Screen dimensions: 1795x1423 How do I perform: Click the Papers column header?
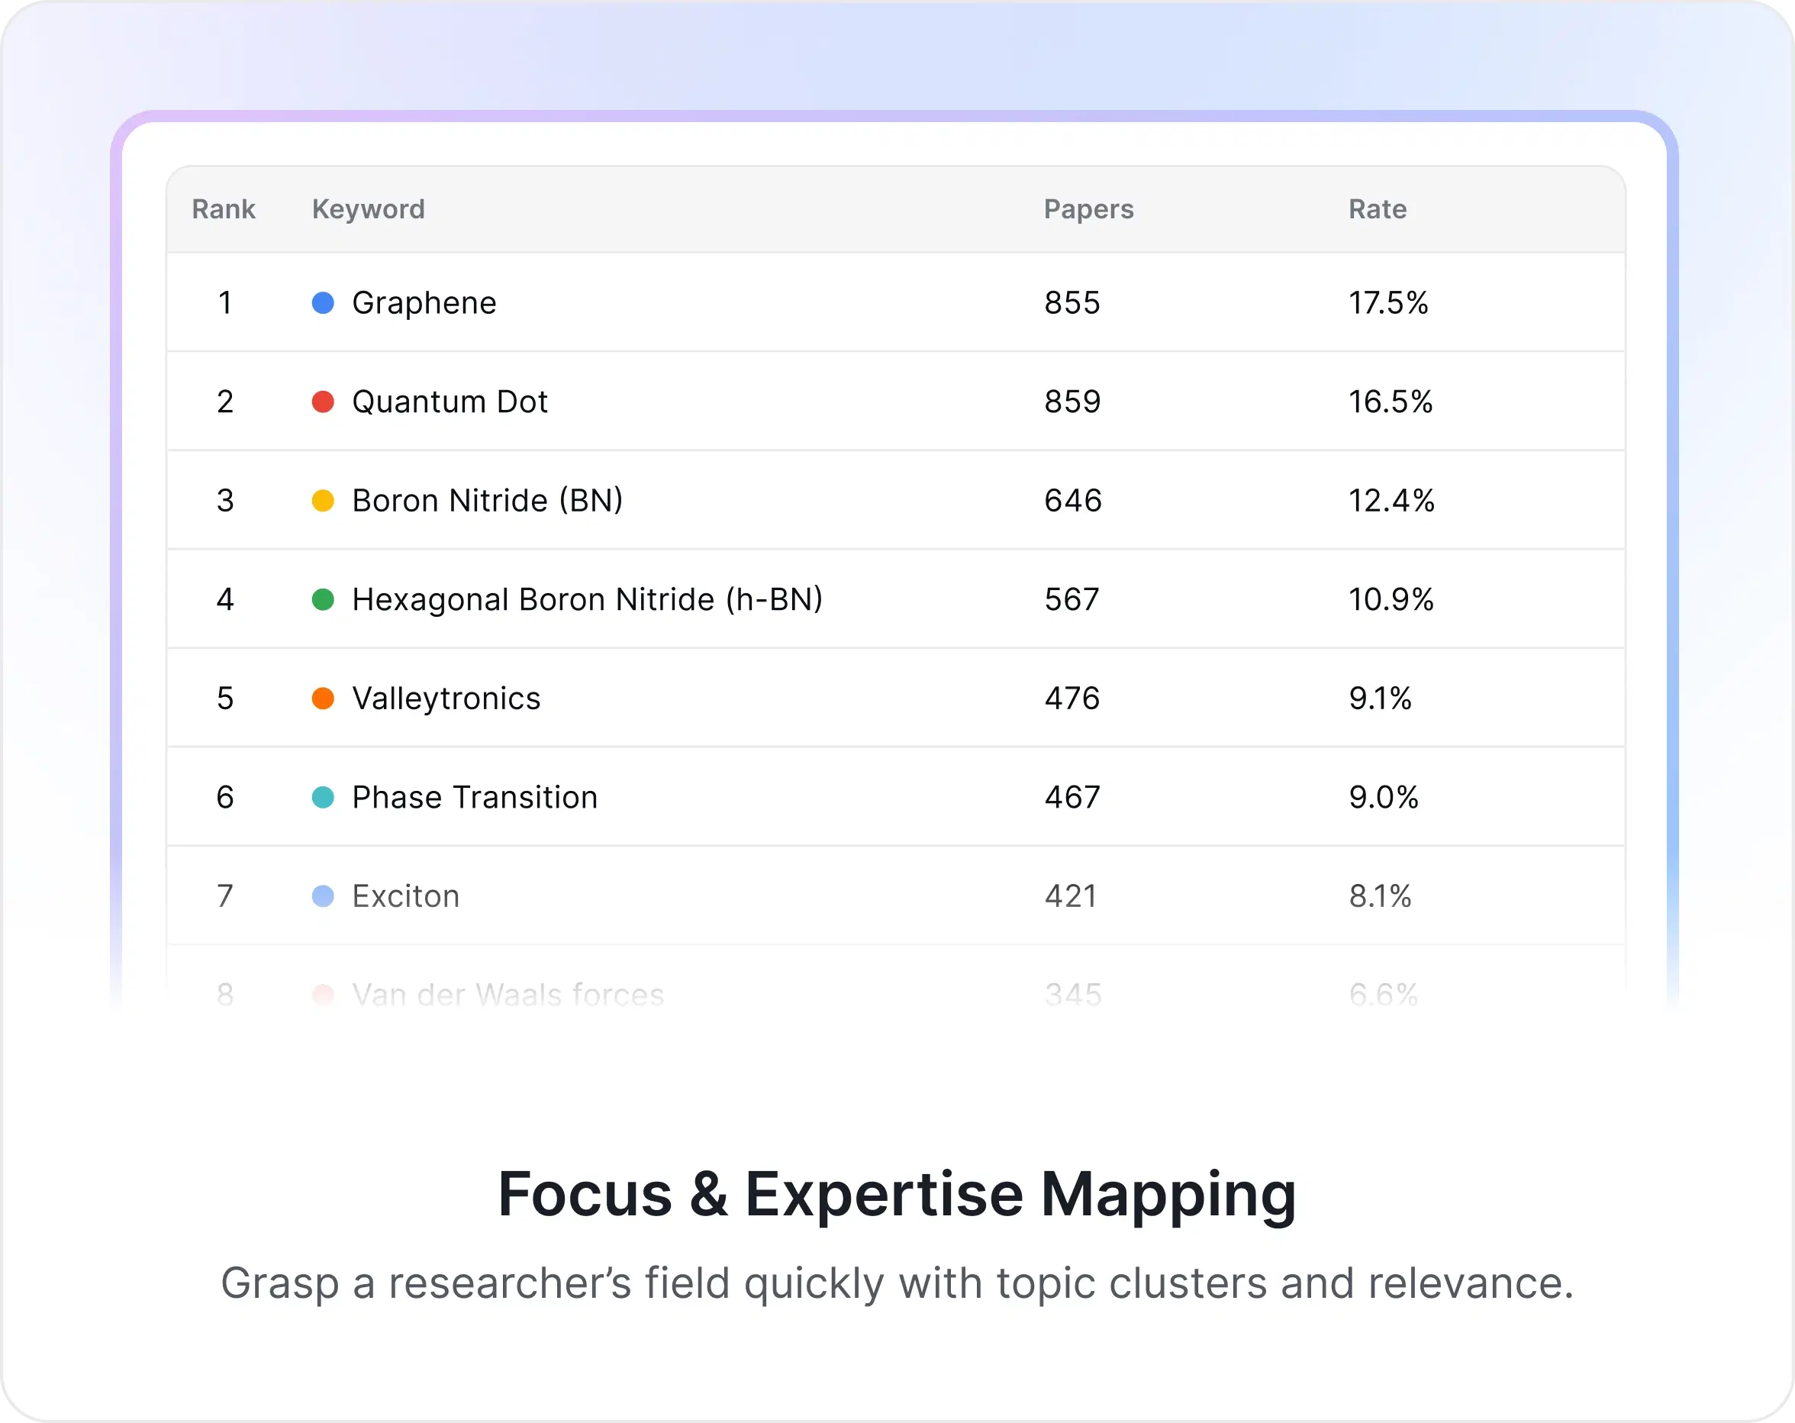pyautogui.click(x=1088, y=209)
